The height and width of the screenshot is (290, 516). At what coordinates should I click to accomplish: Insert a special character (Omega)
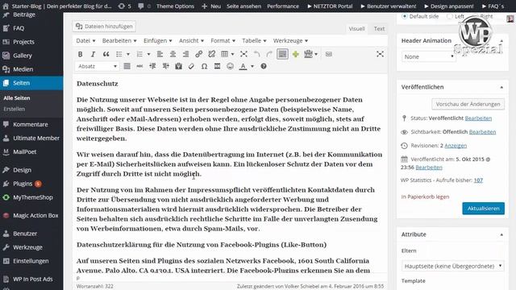pos(204,66)
